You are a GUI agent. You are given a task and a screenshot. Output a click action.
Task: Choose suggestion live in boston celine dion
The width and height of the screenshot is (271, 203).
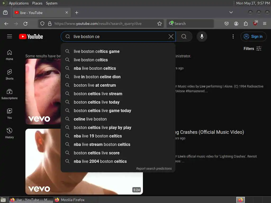click(118, 77)
